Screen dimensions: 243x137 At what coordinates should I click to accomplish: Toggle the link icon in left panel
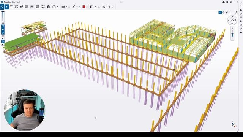(3, 33)
